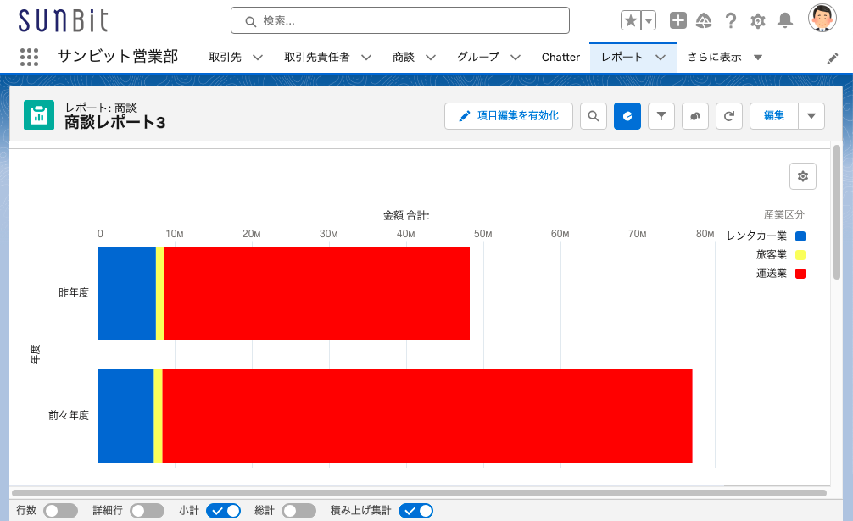The height and width of the screenshot is (521, 853).
Task: Open the 取引先責任者 tab
Action: pos(316,57)
